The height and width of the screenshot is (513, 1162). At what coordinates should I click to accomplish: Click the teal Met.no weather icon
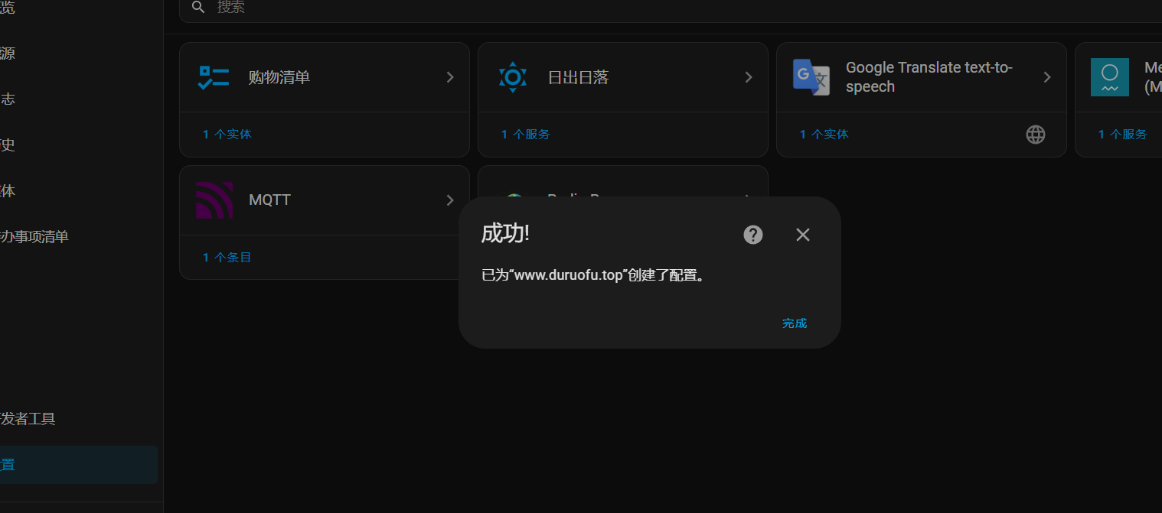(x=1110, y=77)
